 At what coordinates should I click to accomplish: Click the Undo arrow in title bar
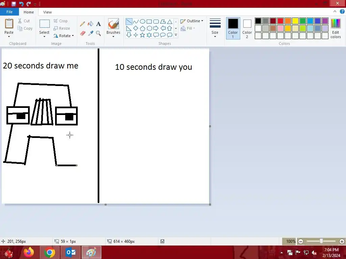pyautogui.click(x=21, y=4)
